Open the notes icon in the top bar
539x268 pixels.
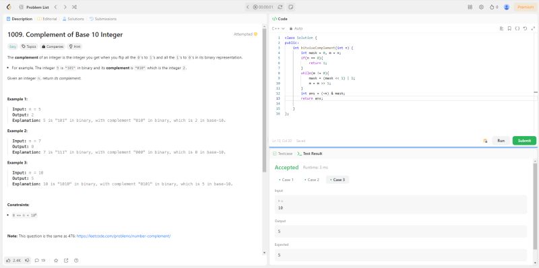[x=290, y=7]
